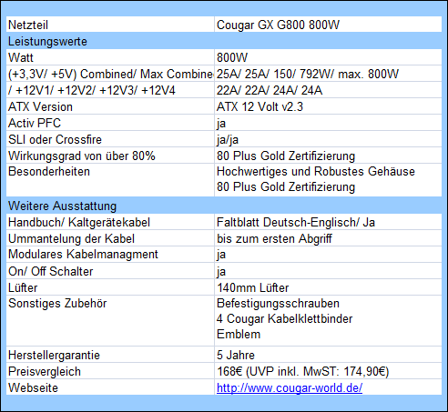The width and height of the screenshot is (448, 412).
Task: Click the 'On/ Off Schalter' label
Action: tap(50, 271)
